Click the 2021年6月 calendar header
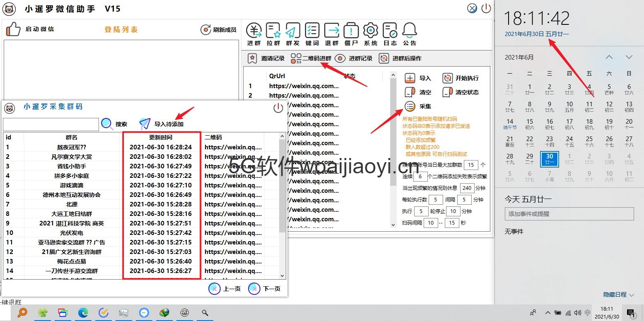The height and width of the screenshot is (321, 644). tap(519, 57)
